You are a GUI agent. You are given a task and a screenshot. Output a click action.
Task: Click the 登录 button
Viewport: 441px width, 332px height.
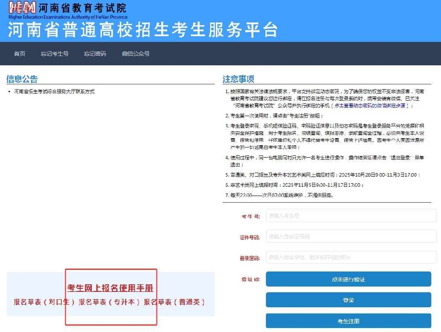348,300
